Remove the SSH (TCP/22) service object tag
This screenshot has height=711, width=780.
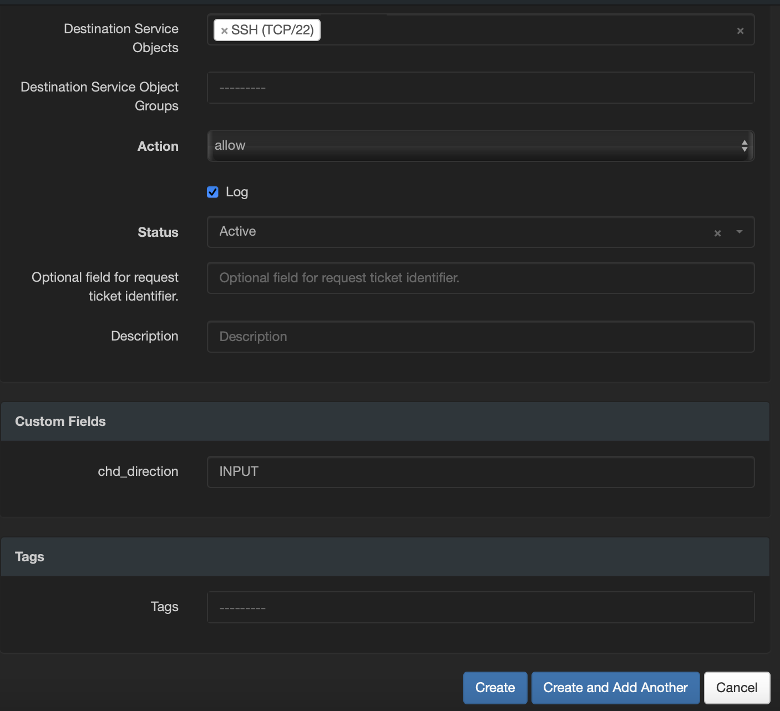pos(224,30)
